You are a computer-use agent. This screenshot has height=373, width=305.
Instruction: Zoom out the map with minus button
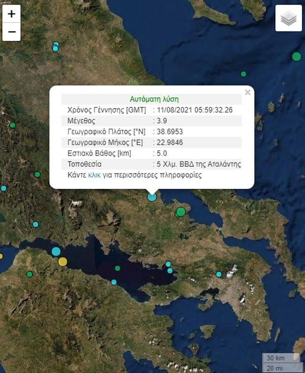[11, 32]
